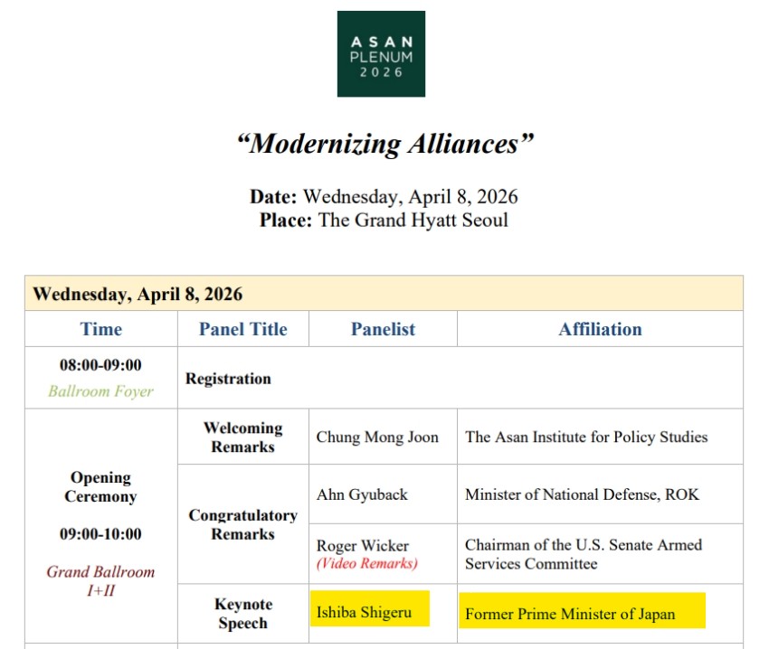Image resolution: width=769 pixels, height=649 pixels.
Task: Click panelist name Chung Mong Joon
Action: click(377, 437)
